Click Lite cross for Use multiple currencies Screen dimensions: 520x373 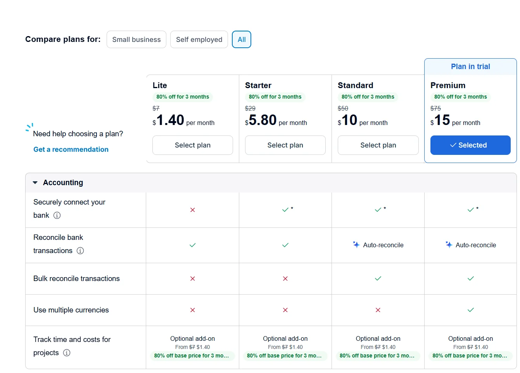(192, 310)
